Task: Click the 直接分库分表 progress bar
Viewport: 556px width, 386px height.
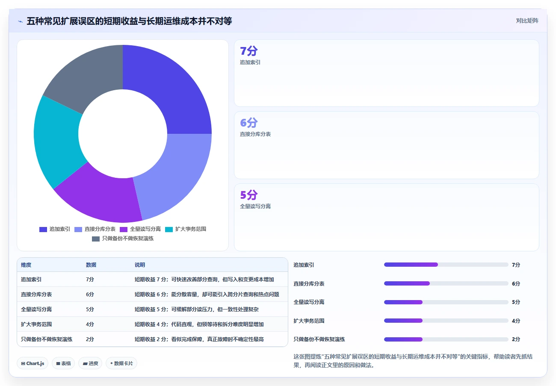Action: click(x=446, y=283)
